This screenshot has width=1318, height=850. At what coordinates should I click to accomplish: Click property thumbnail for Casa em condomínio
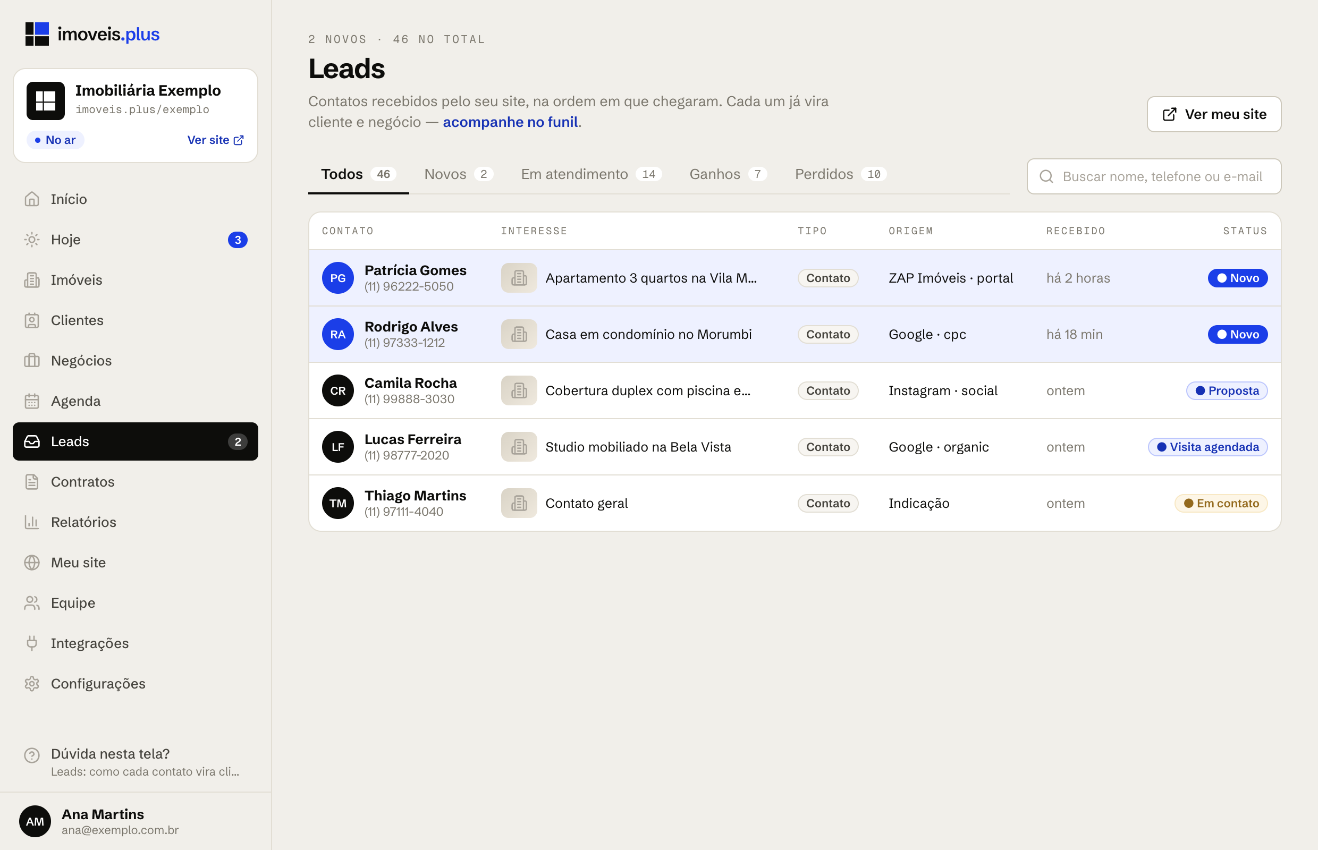[x=519, y=335]
